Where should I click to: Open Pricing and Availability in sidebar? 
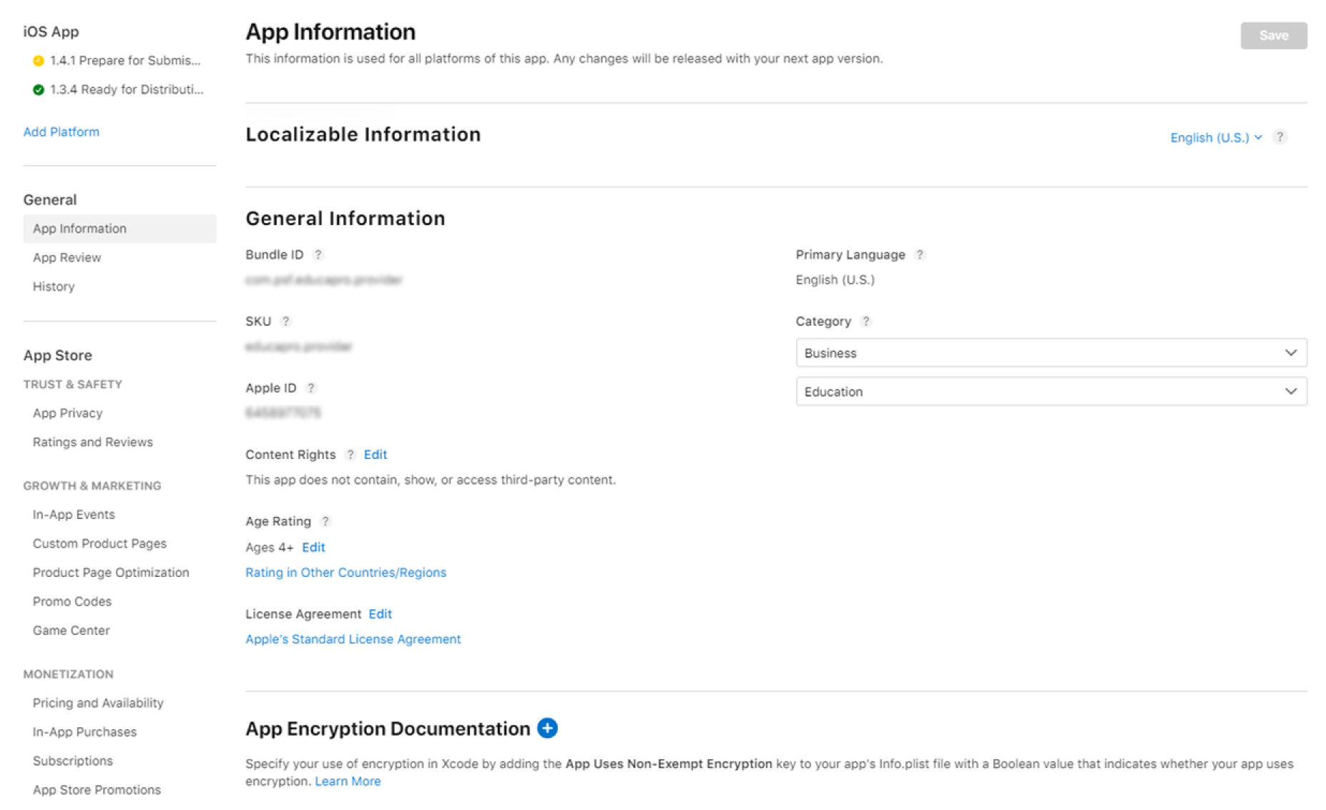98,703
